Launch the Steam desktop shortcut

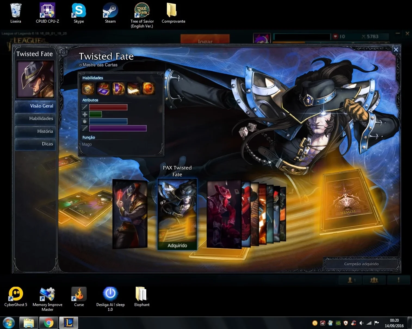pyautogui.click(x=110, y=13)
